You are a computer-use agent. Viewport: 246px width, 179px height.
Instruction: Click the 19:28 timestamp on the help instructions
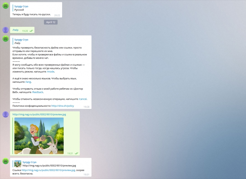click(86, 107)
